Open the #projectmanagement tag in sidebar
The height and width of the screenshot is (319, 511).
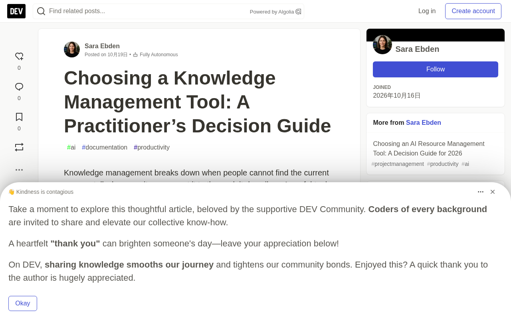tap(398, 164)
